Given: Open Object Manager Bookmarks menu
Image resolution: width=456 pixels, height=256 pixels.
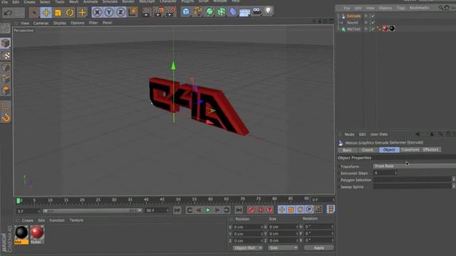Looking at the screenshot, I should click(x=419, y=8).
